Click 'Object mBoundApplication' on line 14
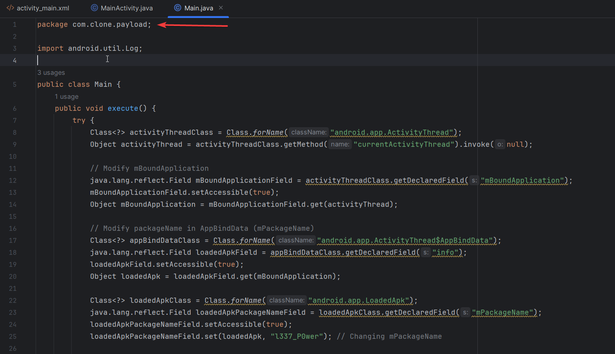The height and width of the screenshot is (354, 615). (x=143, y=204)
